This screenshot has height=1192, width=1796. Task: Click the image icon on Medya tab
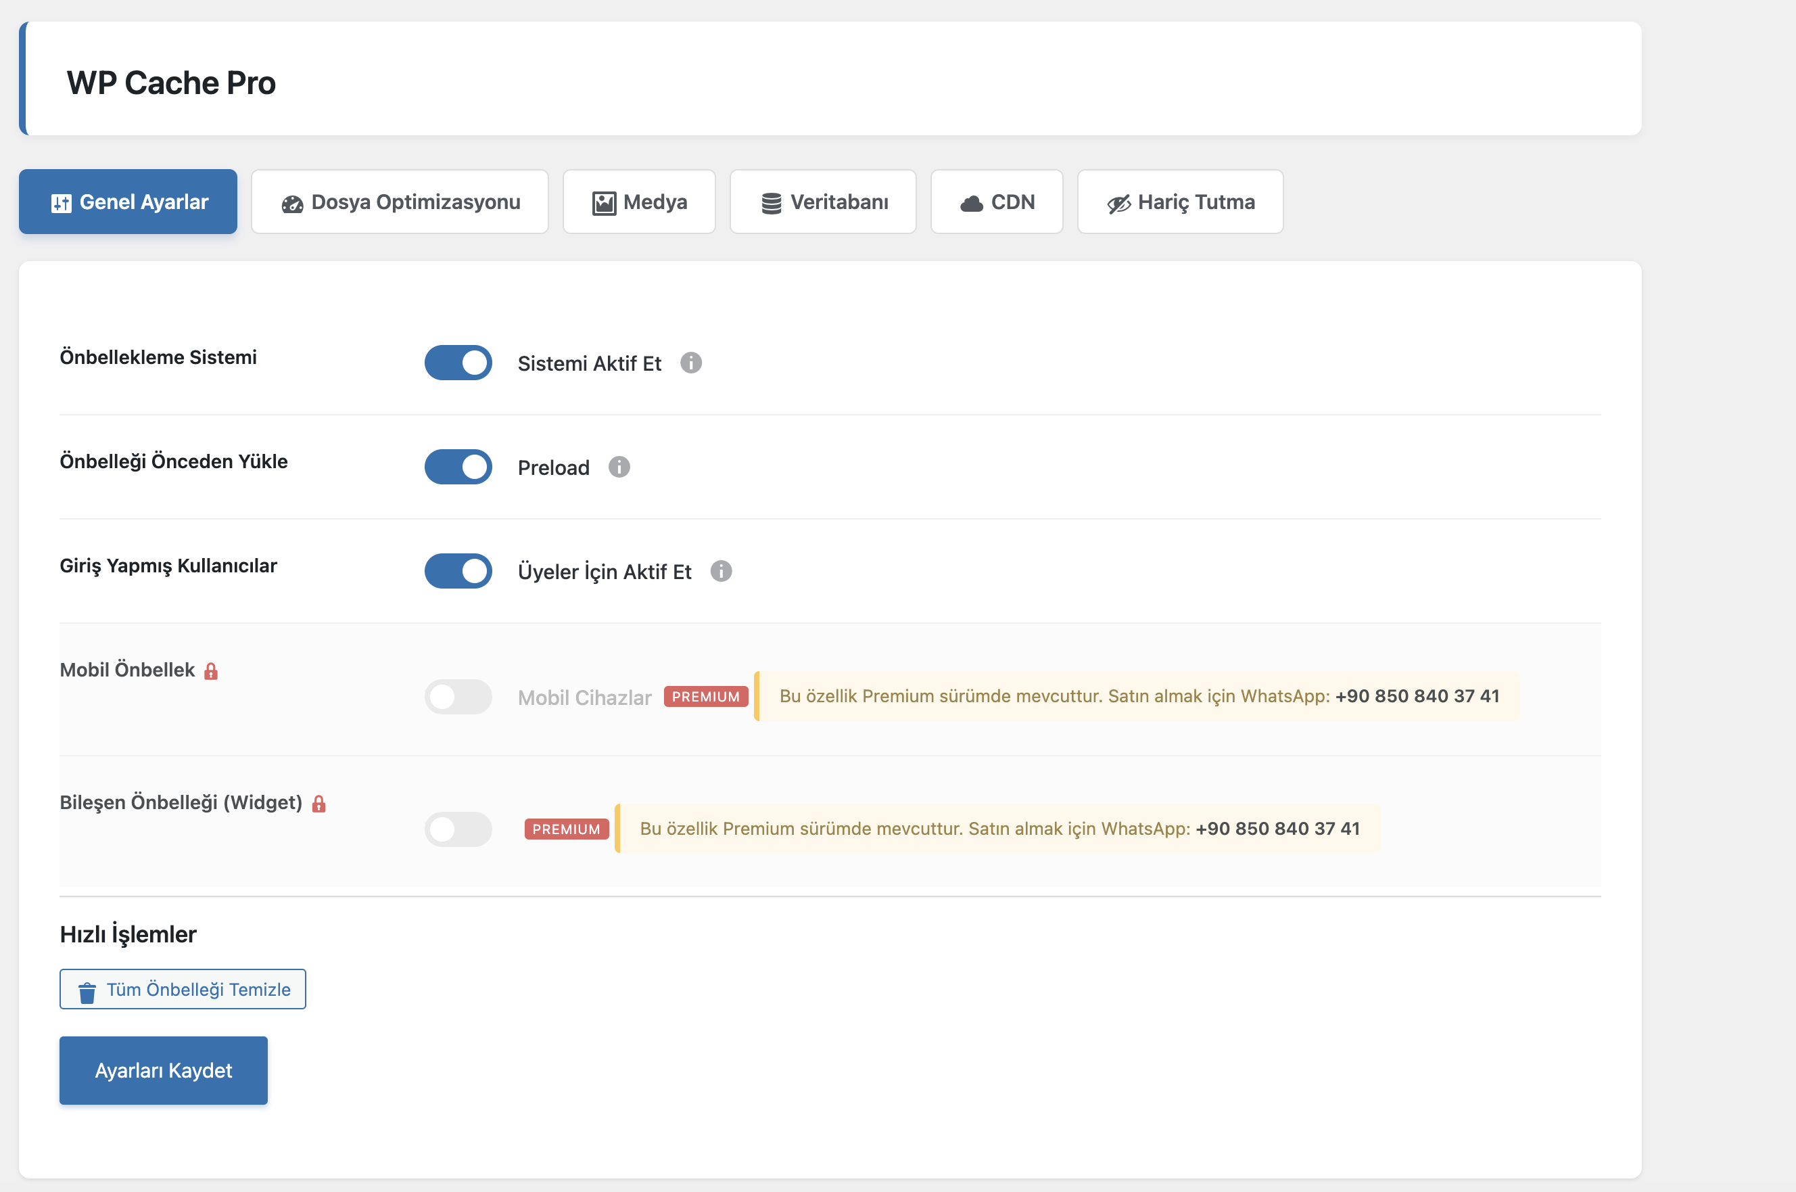click(604, 203)
